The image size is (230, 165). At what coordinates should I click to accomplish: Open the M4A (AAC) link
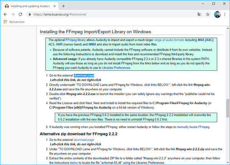[x=205, y=40]
